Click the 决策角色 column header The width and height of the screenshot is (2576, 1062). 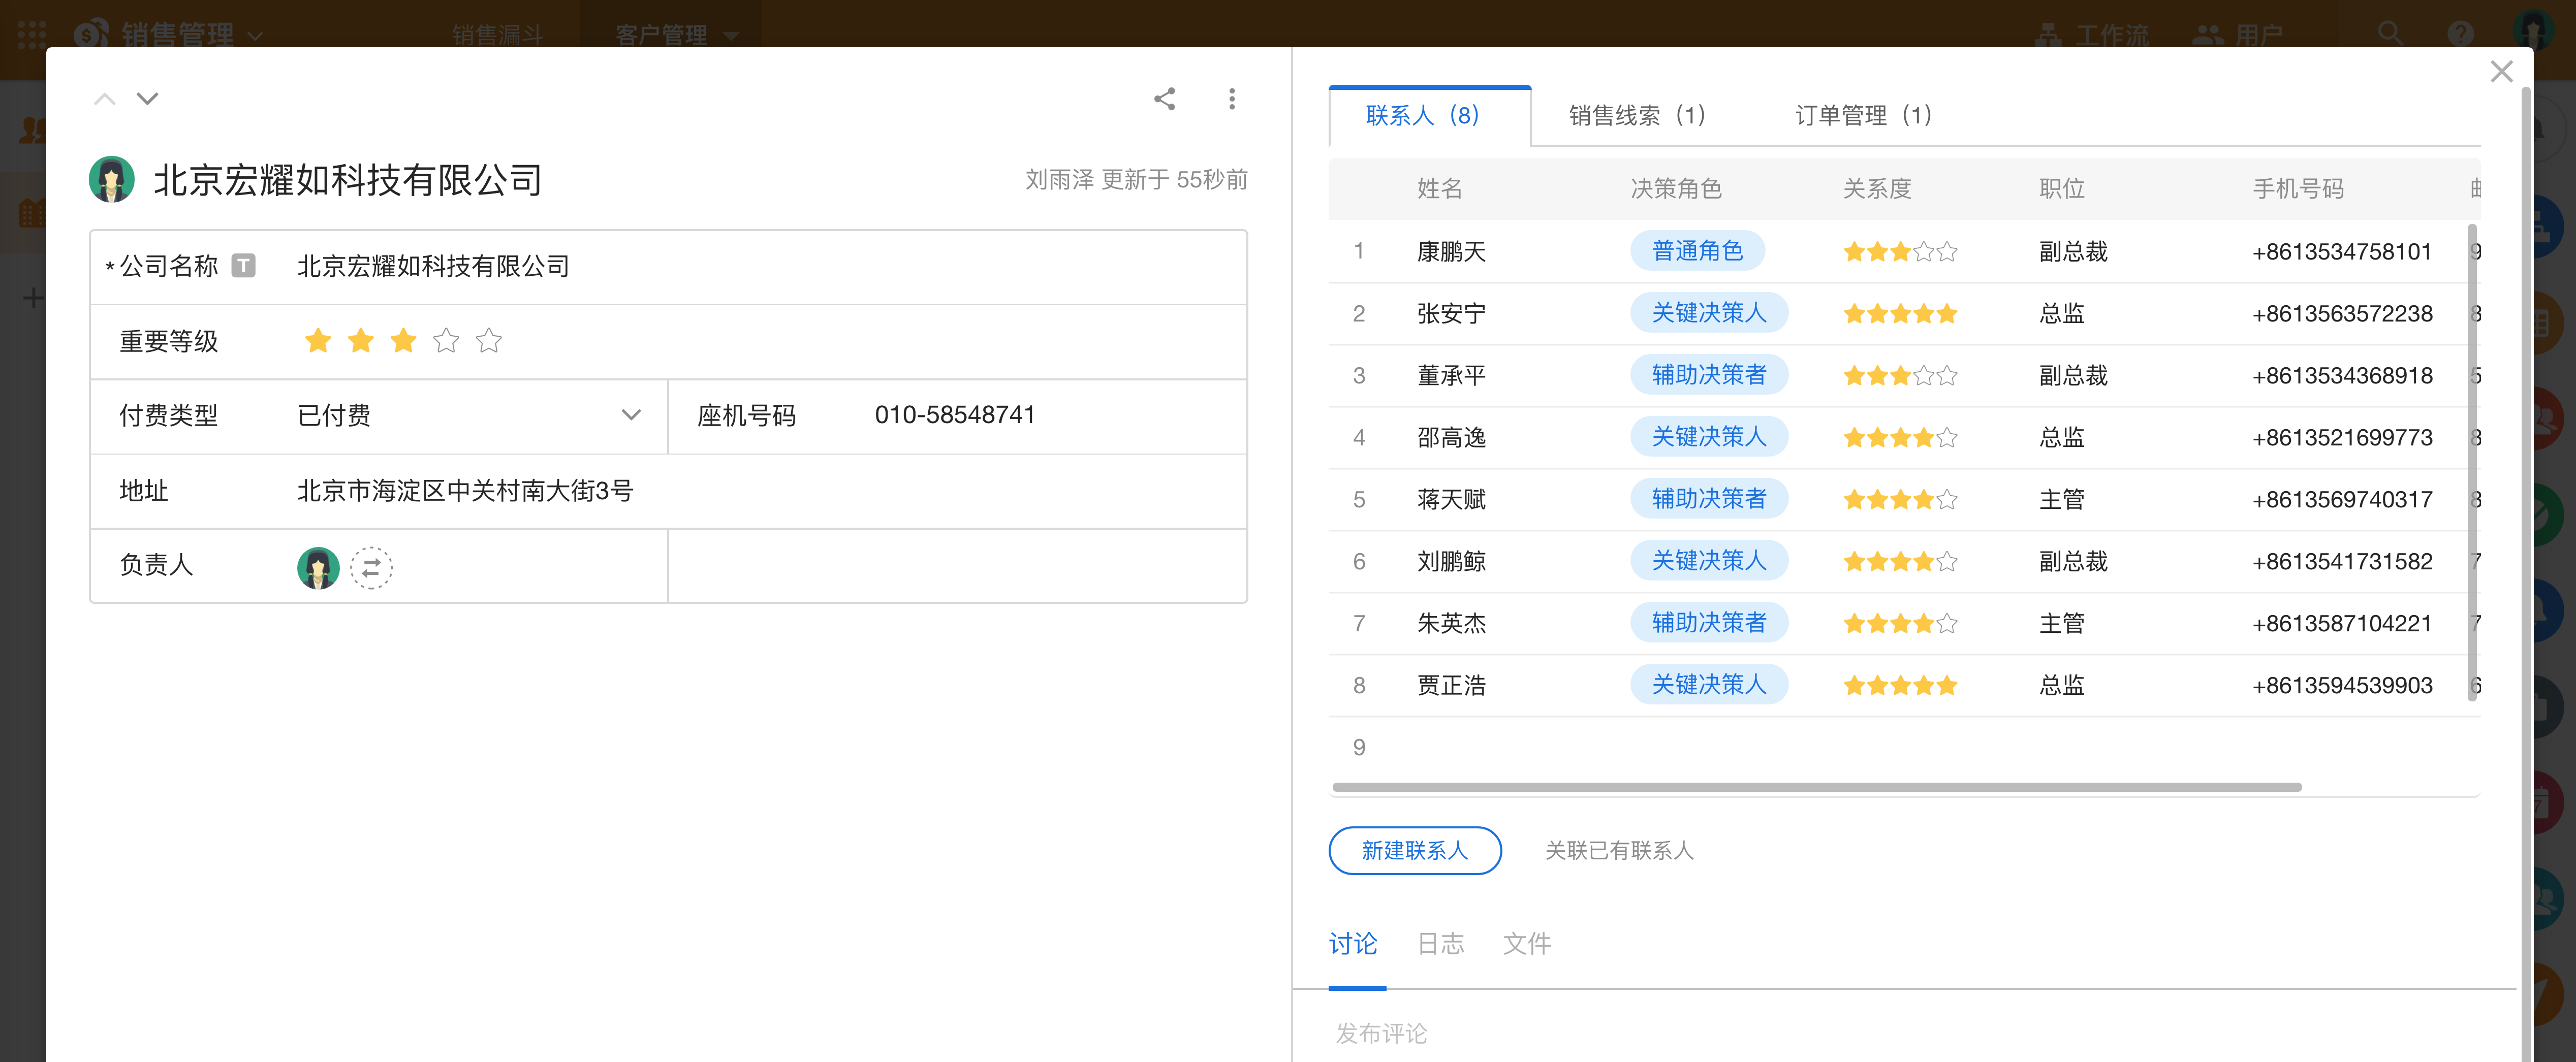1676,189
